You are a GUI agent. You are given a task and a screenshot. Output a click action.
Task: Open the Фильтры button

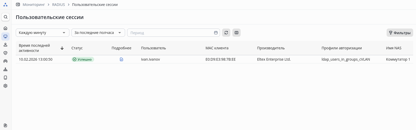tap(400, 33)
